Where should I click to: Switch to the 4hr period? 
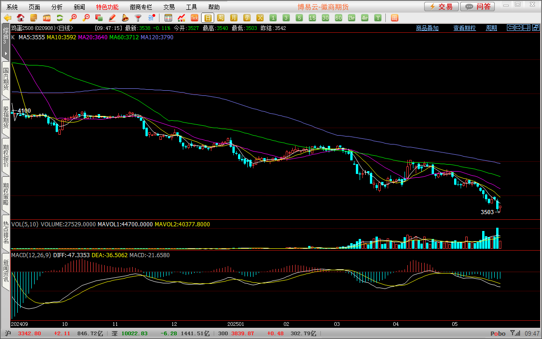pyautogui.click(x=365, y=18)
